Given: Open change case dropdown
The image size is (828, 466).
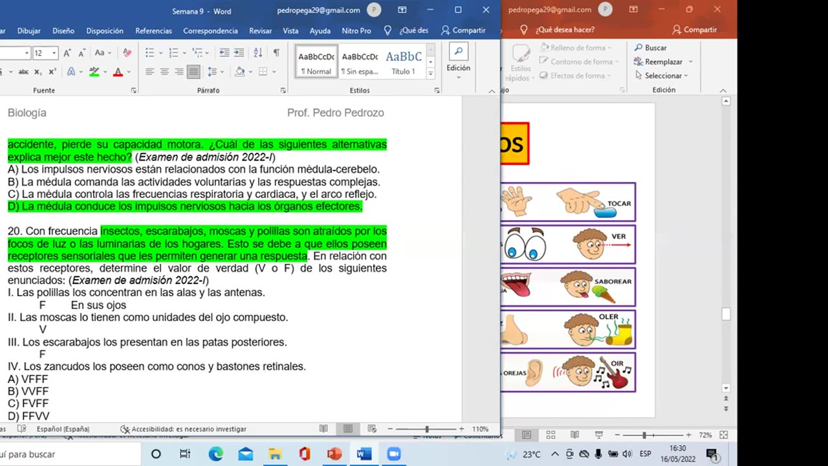Looking at the screenshot, I should (x=103, y=52).
